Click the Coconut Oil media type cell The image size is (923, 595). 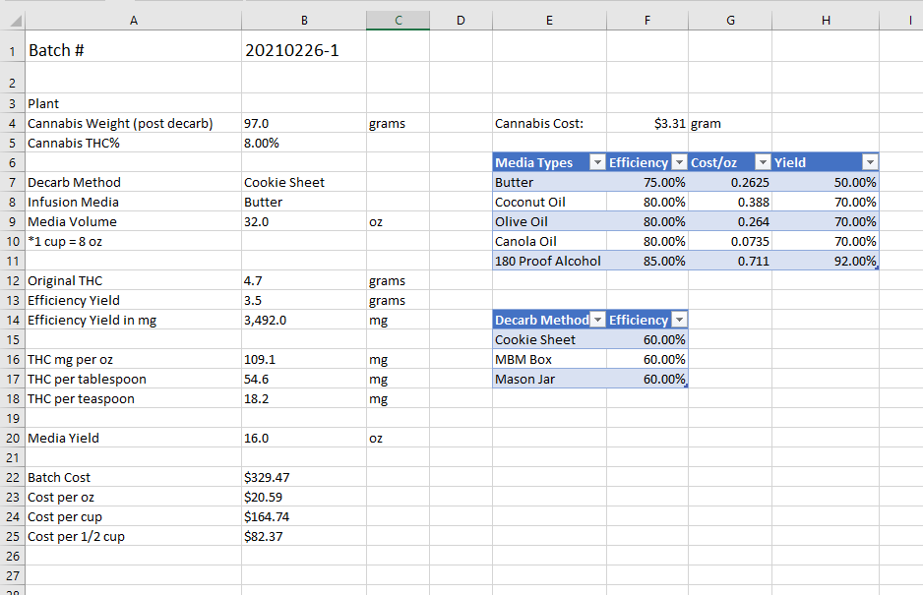point(549,202)
